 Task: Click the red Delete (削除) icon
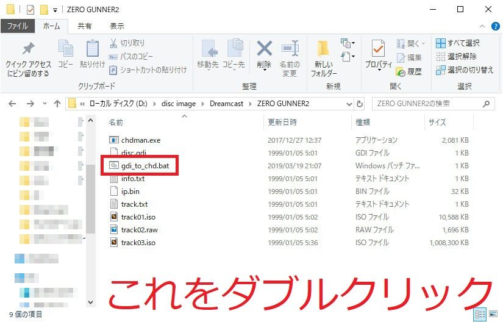point(265,49)
